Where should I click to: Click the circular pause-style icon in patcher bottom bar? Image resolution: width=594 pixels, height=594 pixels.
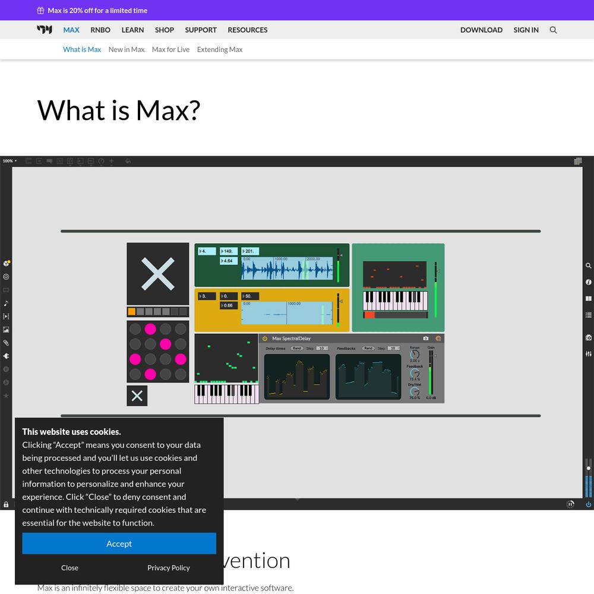tap(570, 504)
